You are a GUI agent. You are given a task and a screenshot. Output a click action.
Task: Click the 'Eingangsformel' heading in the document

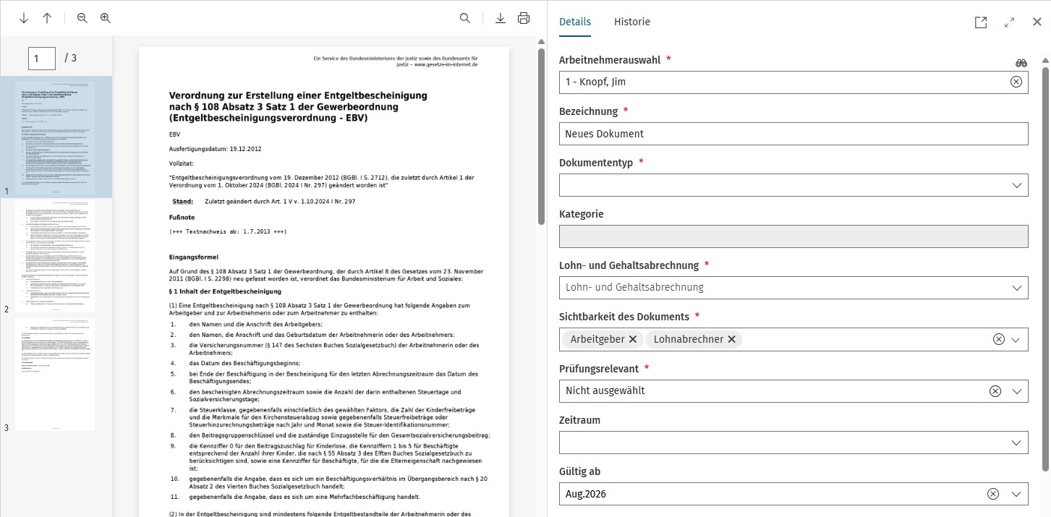pyautogui.click(x=194, y=257)
